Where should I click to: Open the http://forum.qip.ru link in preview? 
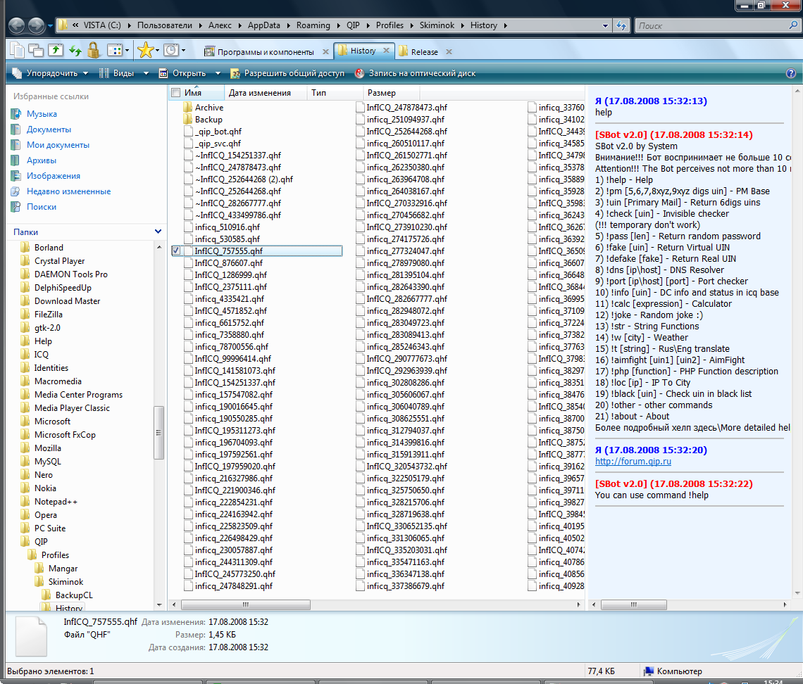coord(633,461)
